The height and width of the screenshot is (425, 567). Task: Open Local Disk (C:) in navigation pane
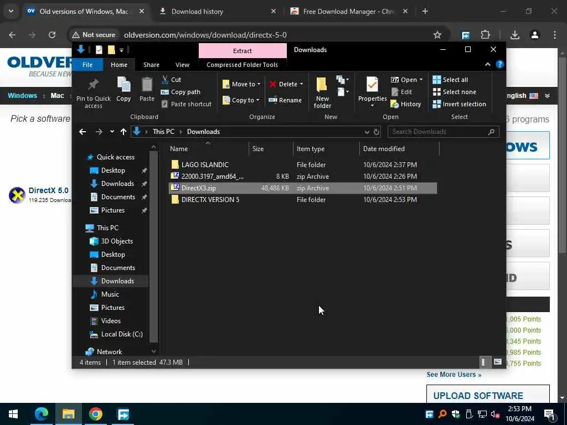(x=121, y=334)
